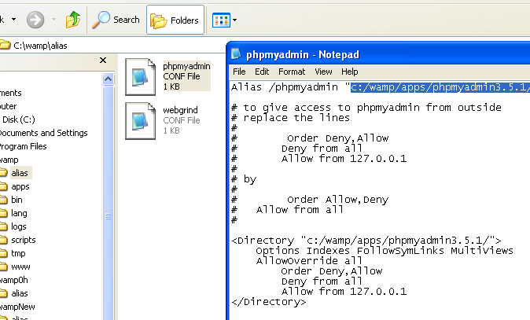Image resolution: width=530 pixels, height=320 pixels.
Task: Select Local Disk (C:) in tree
Action: coord(17,120)
